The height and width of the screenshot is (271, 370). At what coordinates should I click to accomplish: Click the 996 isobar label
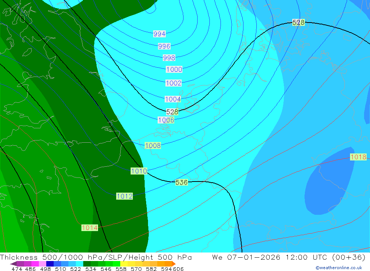[x=164, y=46]
